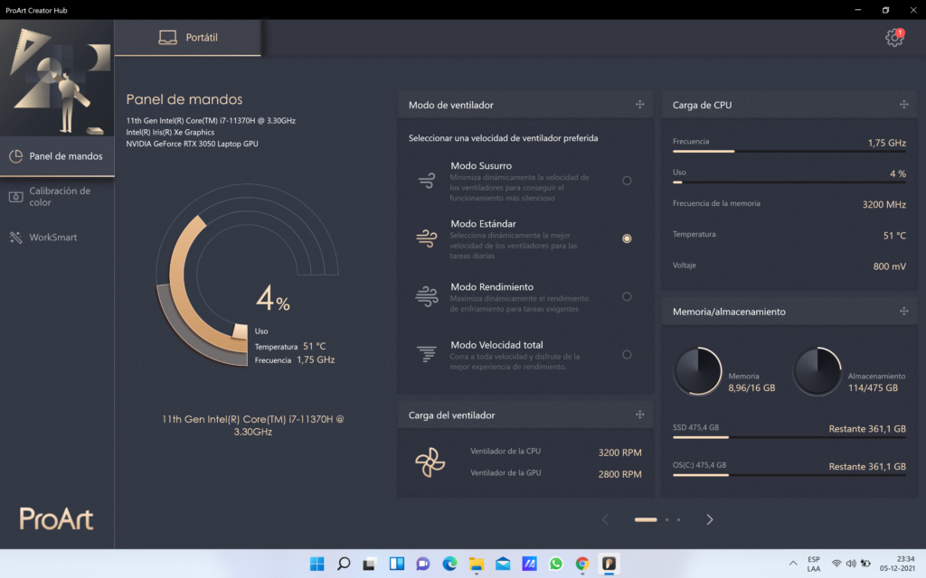Open Microsoft Edge from the taskbar
This screenshot has width=926, height=578.
449,564
